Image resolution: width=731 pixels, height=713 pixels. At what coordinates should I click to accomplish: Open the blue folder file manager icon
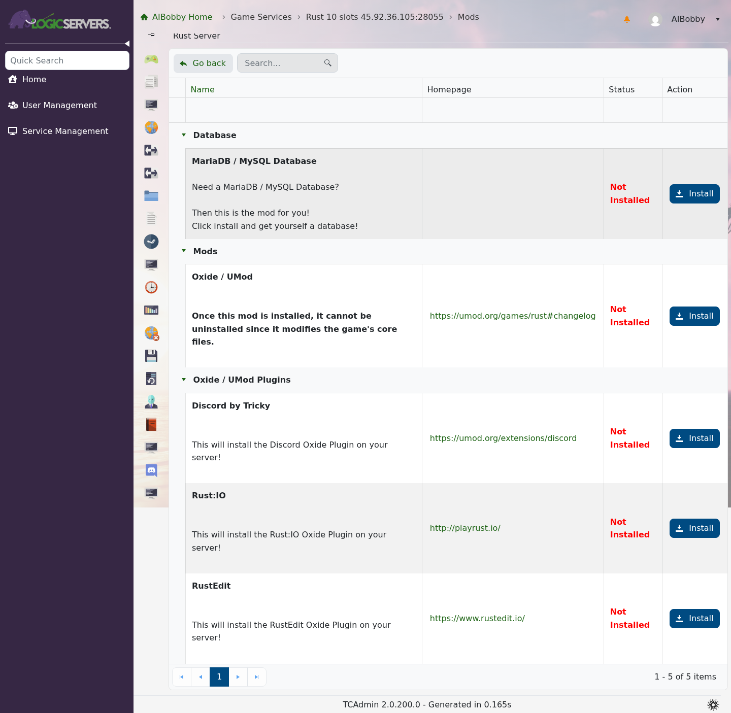point(151,196)
